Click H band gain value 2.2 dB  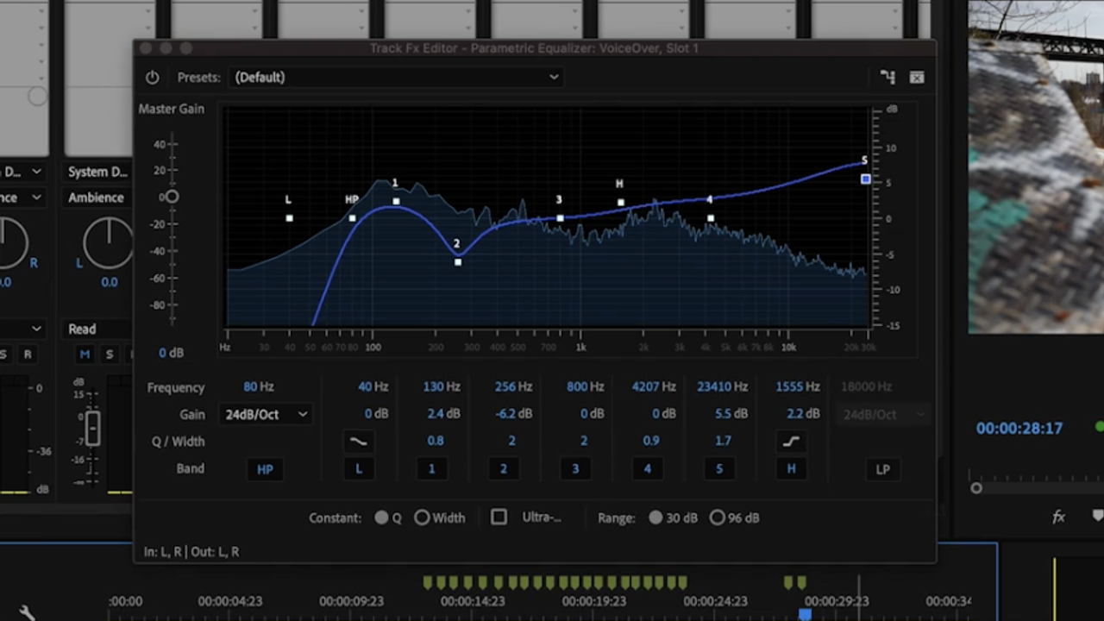pos(803,414)
